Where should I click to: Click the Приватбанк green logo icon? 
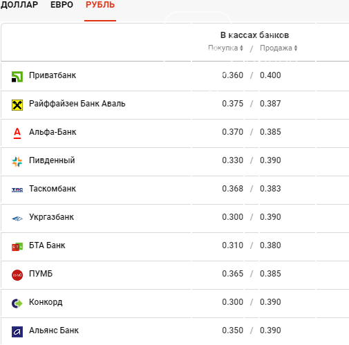[17, 77]
